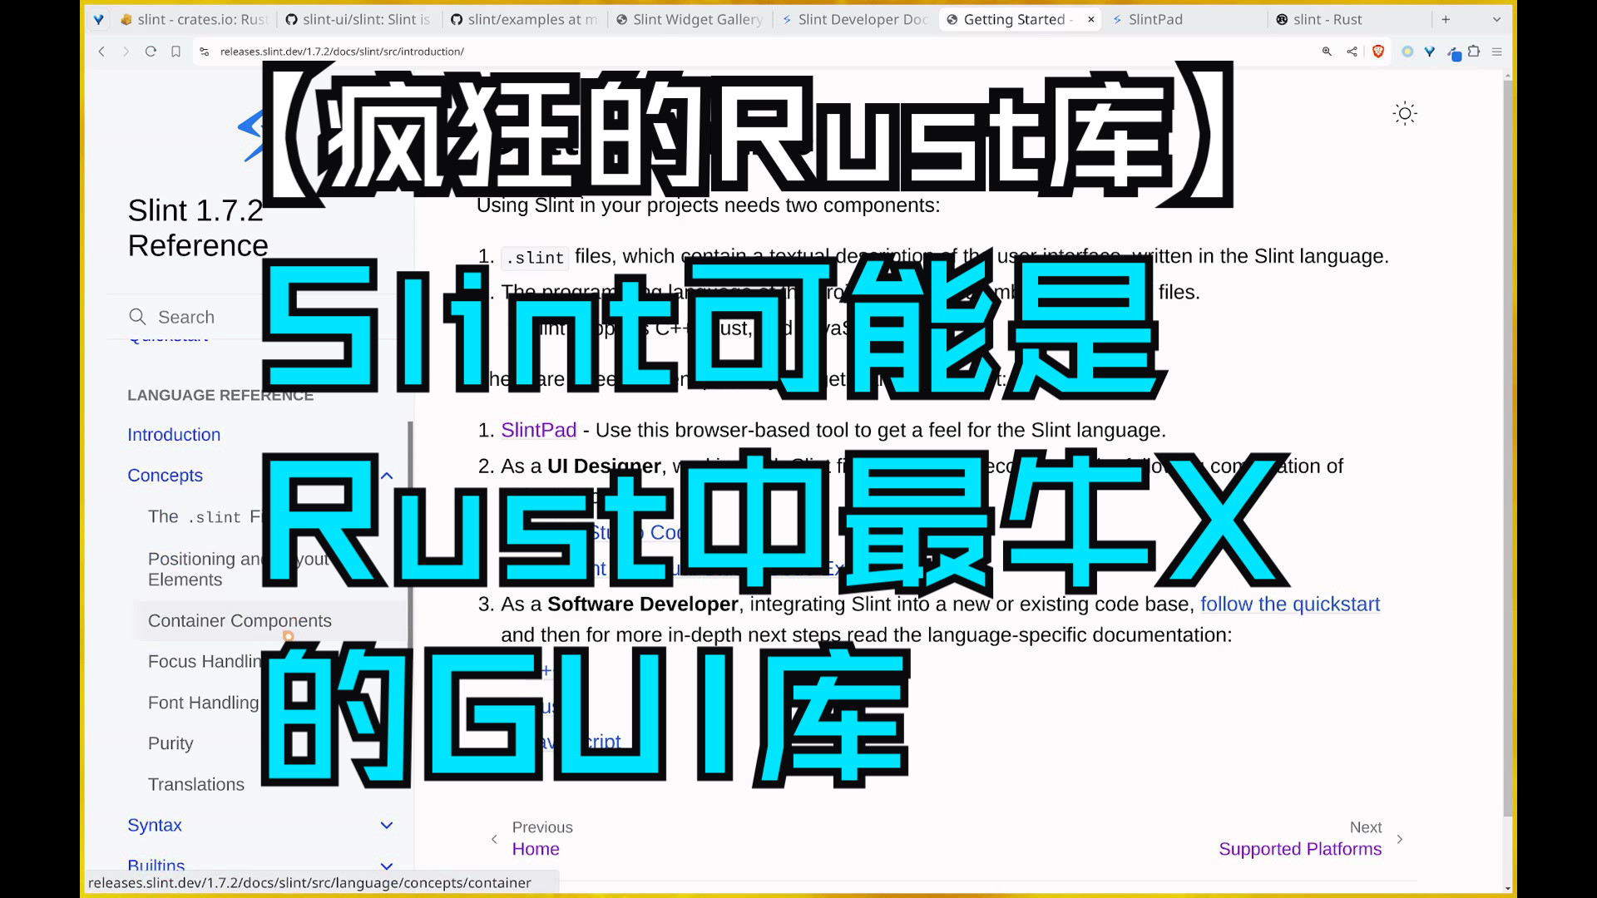
Task: Click the Brave browser shield icon
Action: [x=1379, y=52]
